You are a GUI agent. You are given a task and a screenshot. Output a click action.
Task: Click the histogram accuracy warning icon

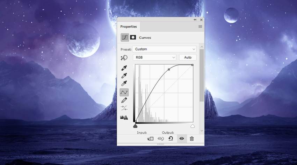(x=124, y=117)
